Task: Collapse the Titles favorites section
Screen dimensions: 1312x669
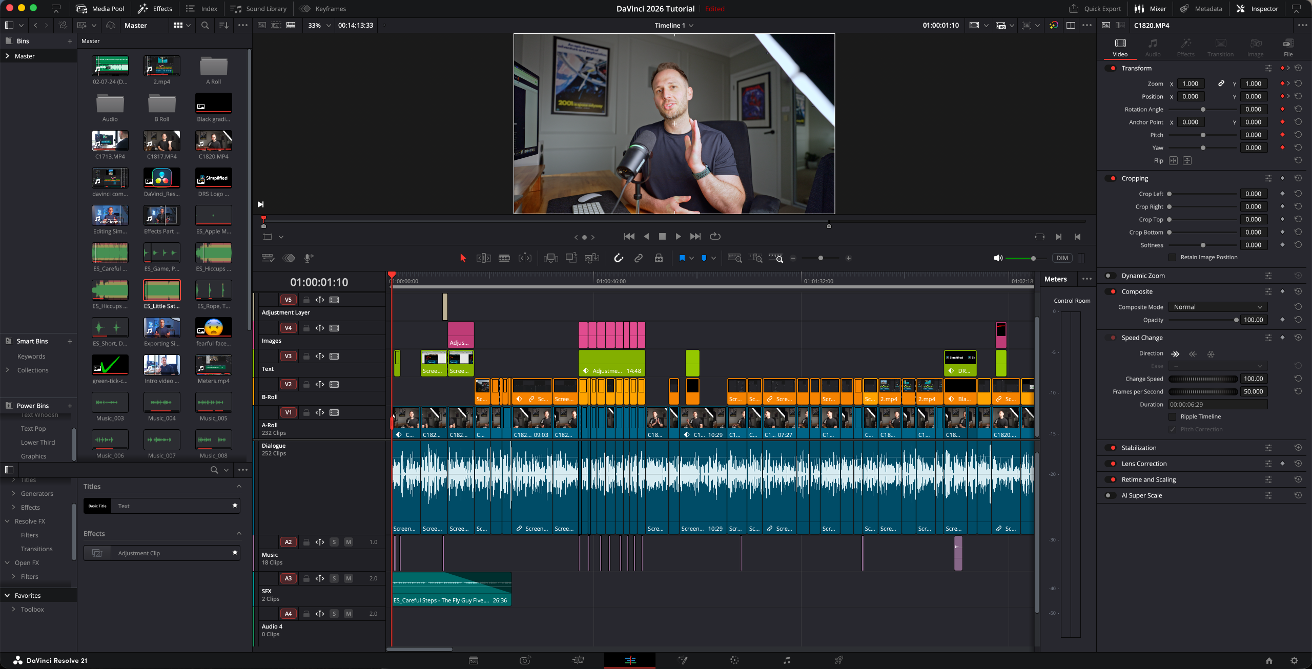Action: point(239,486)
